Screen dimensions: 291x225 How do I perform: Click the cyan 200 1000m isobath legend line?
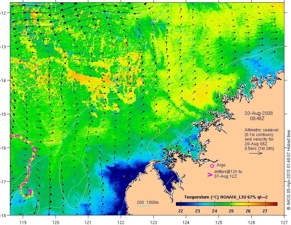point(143,206)
